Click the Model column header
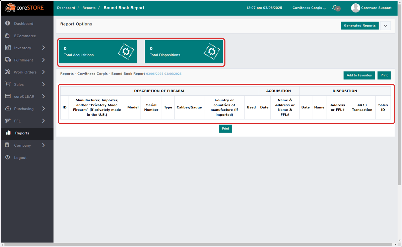This screenshot has width=402, height=247. (x=133, y=107)
